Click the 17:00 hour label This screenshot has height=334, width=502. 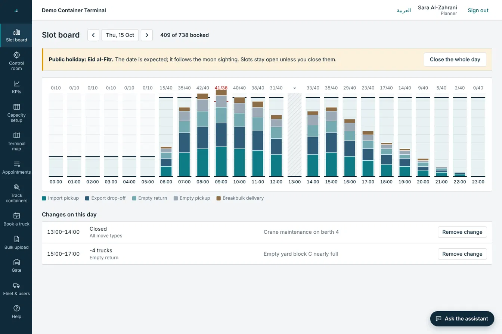tap(368, 182)
